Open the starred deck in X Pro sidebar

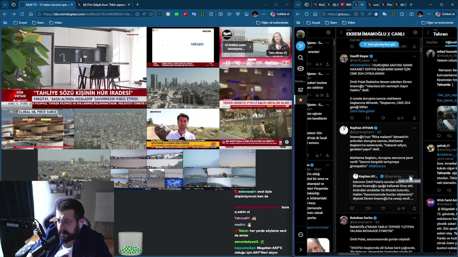301,100
